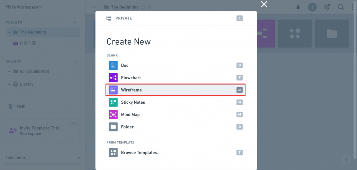Screen dimensions: 357x170
Task: Close the Create New dialog with X
Action: 264,4
